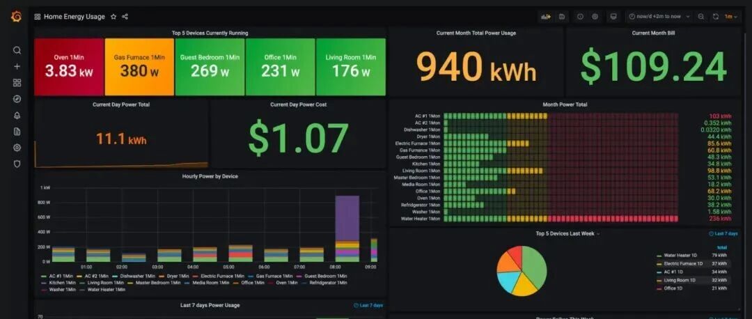Open the Dashboards four-squares sidebar icon
Screen dimensions: 752x319
[17, 83]
